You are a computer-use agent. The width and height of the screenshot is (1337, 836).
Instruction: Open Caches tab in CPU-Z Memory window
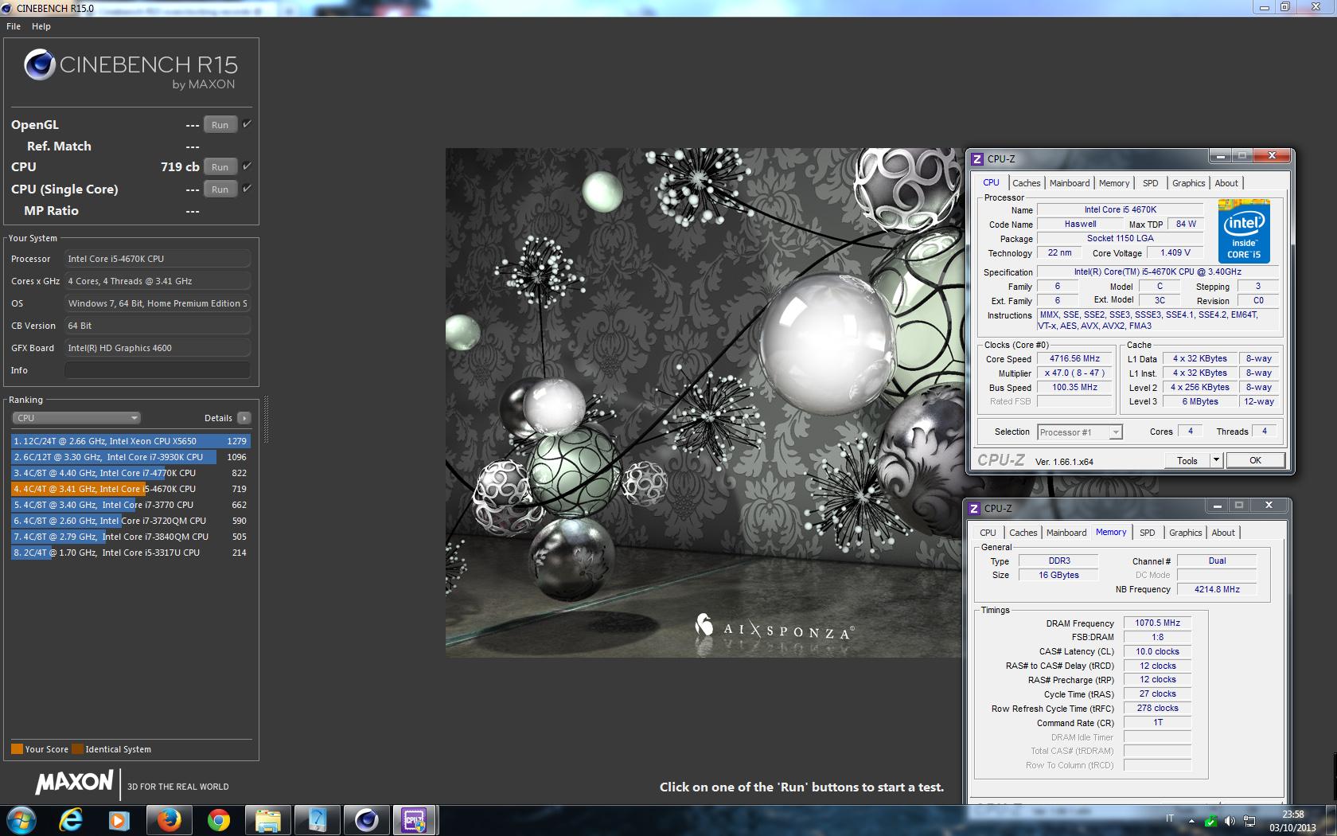pos(1023,533)
